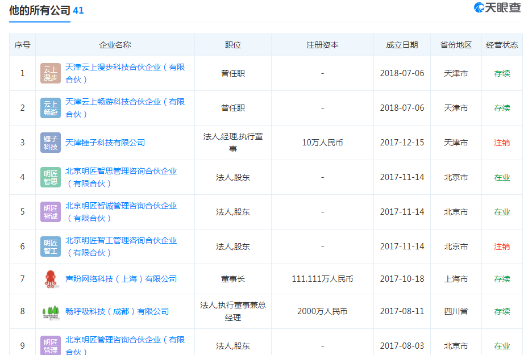This screenshot has height=355, width=524.
Task: Open 北京明匠智工管理咨询合伙企业 link
Action: [121, 247]
